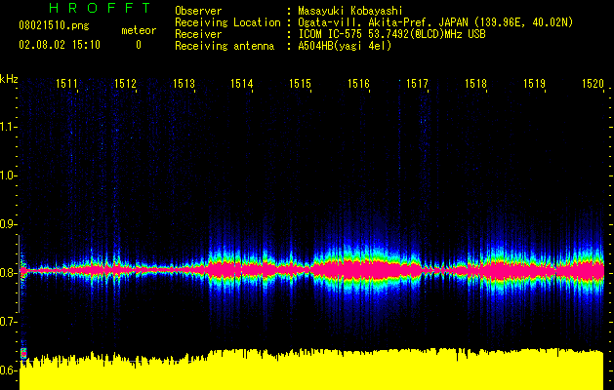Click the A504HB(yagi 4el) antenna text
Image resolution: width=614 pixels, height=390 pixels.
345,46
